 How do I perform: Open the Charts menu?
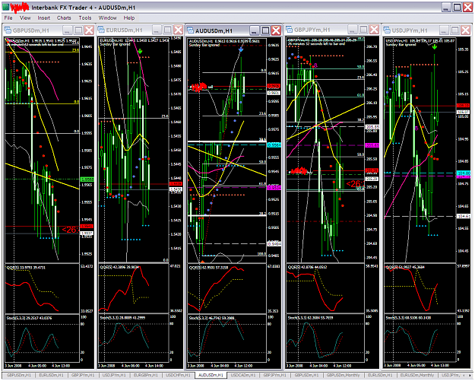coord(64,18)
